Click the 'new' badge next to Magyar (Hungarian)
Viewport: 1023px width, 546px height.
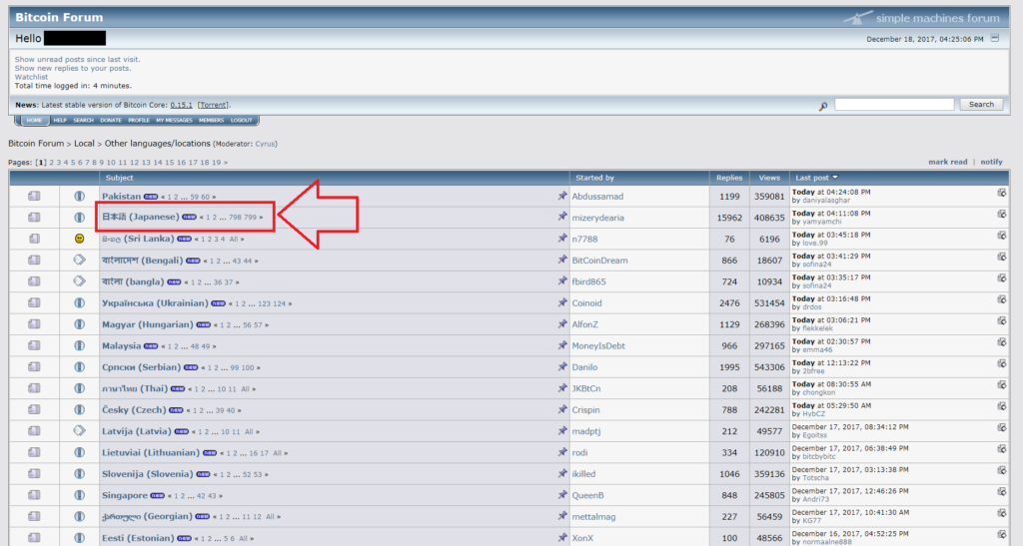[x=204, y=324]
